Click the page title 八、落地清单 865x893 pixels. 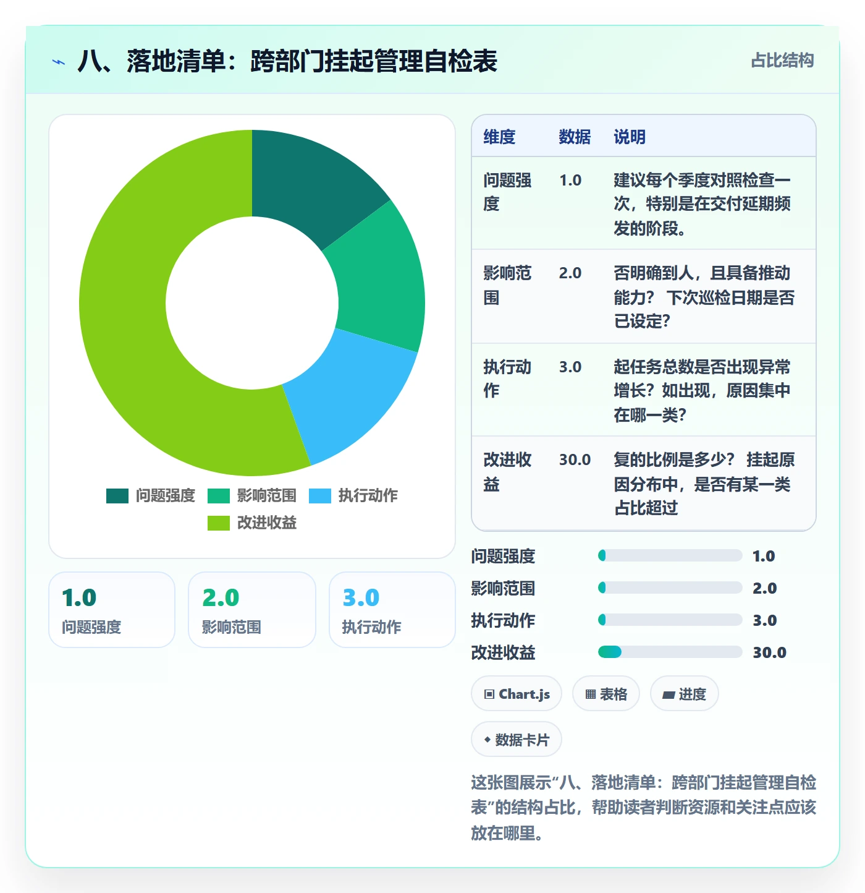[x=287, y=62]
